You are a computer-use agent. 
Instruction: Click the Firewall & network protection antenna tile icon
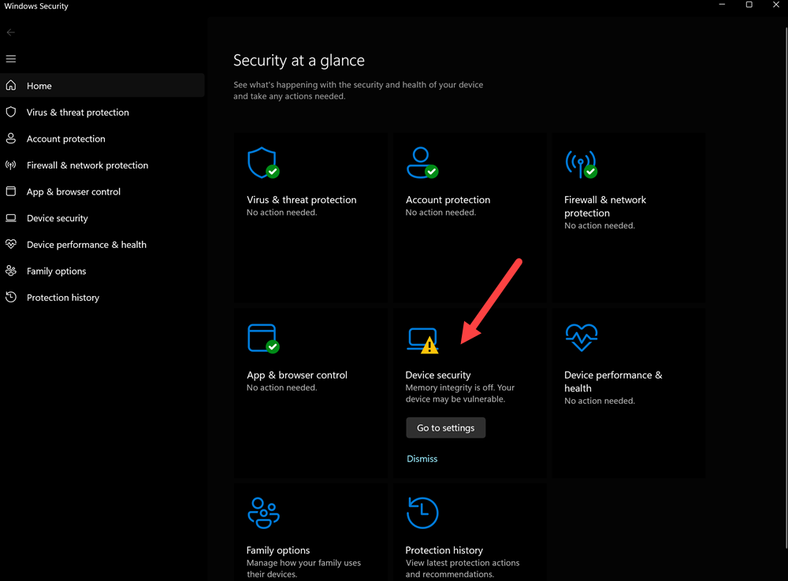(x=580, y=163)
